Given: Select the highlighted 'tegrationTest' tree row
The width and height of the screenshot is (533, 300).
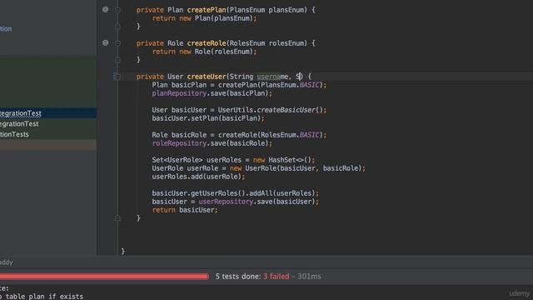Looking at the screenshot, I should [x=48, y=113].
